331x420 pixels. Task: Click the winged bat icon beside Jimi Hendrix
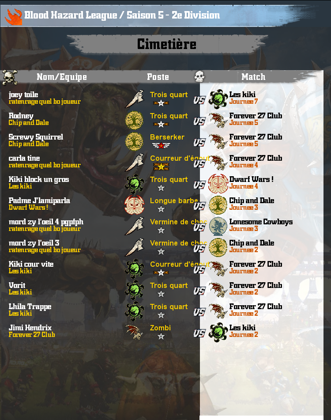[x=134, y=332]
